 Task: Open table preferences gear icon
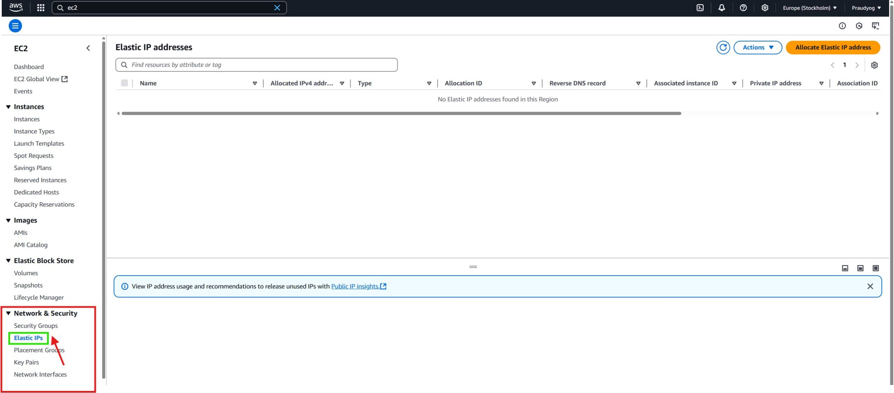[x=874, y=65]
